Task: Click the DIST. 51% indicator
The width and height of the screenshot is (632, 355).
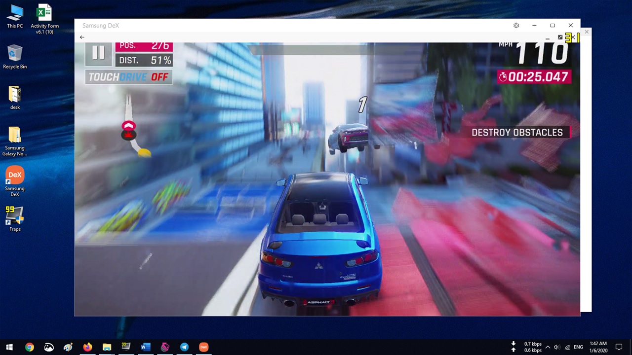Action: (144, 61)
